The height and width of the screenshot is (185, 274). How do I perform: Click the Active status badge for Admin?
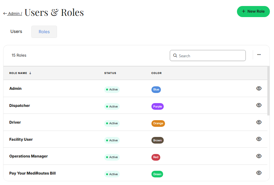(x=112, y=89)
